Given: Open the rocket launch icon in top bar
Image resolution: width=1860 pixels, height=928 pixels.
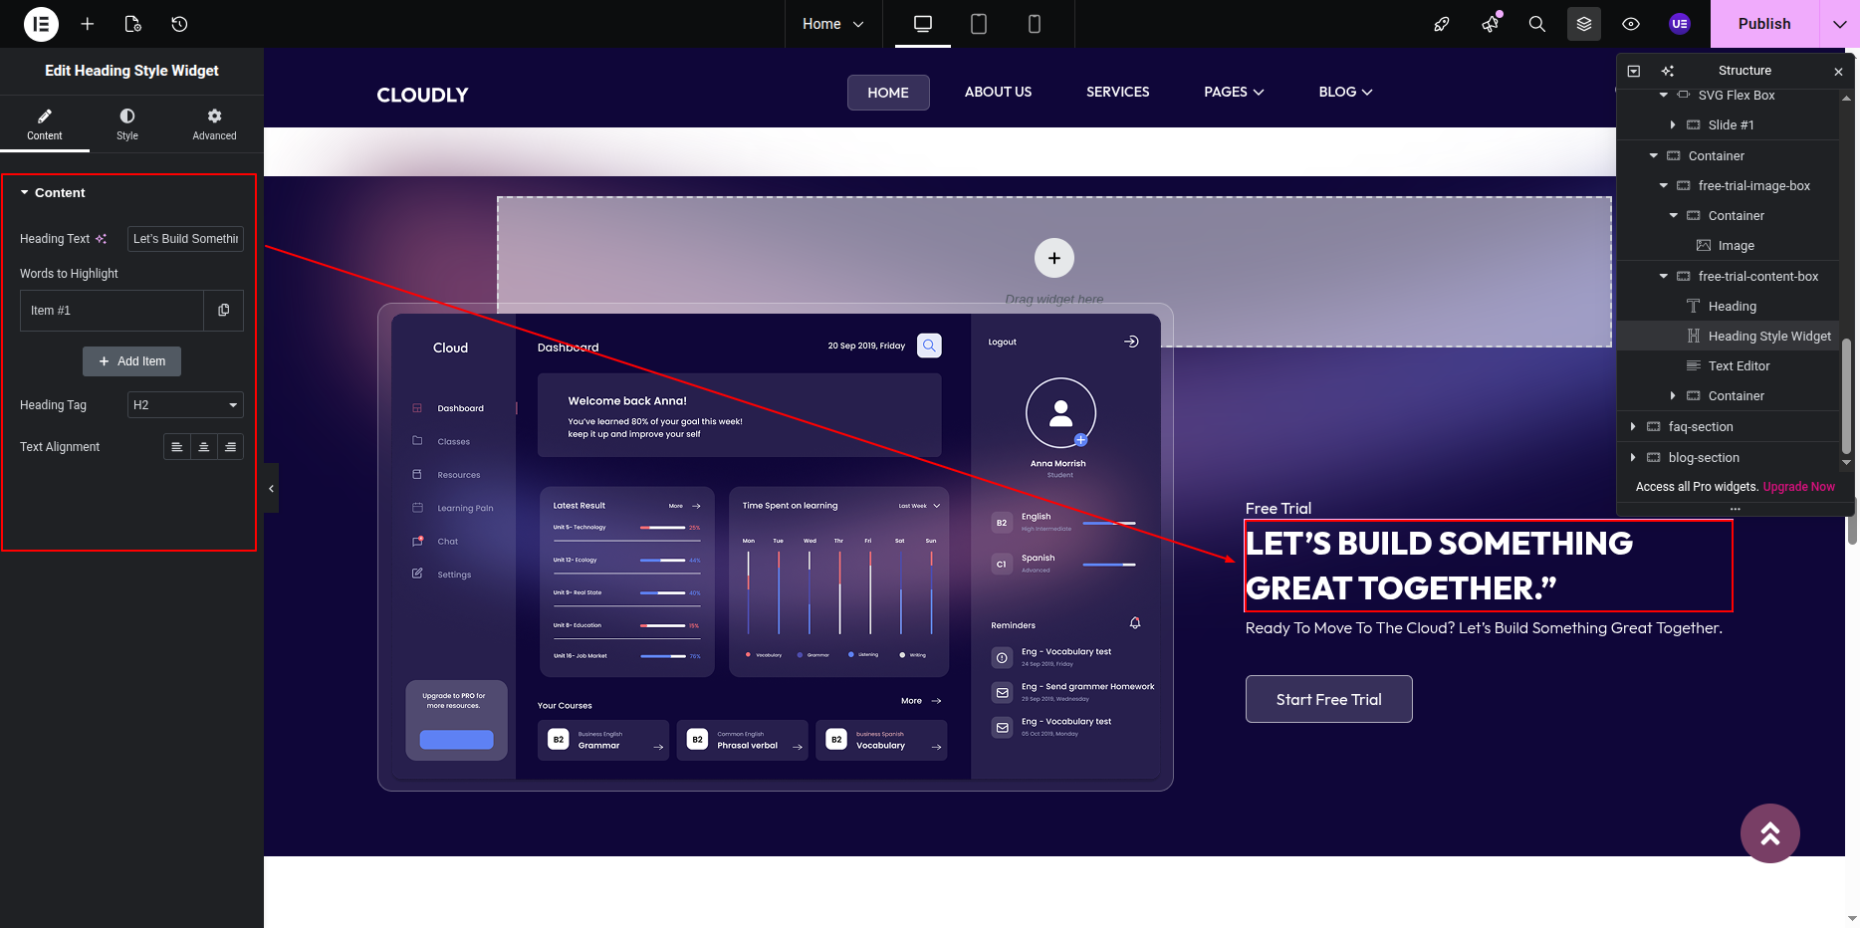Looking at the screenshot, I should 1441,24.
